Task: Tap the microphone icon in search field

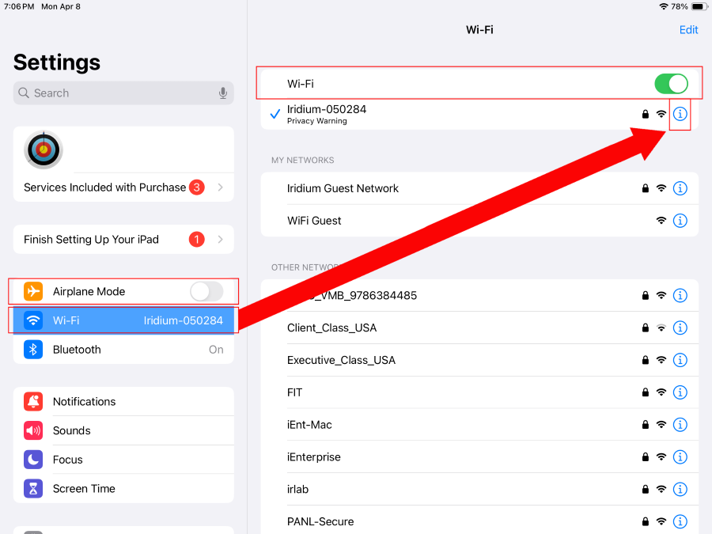Action: pos(223,93)
